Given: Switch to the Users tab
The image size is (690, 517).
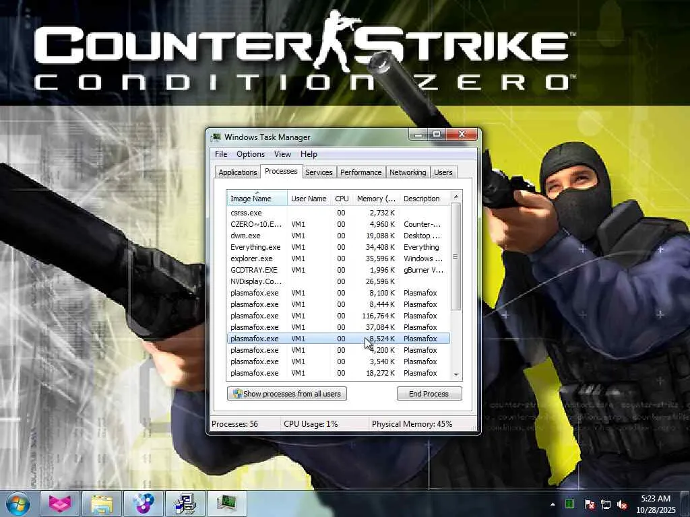Looking at the screenshot, I should pyautogui.click(x=443, y=172).
